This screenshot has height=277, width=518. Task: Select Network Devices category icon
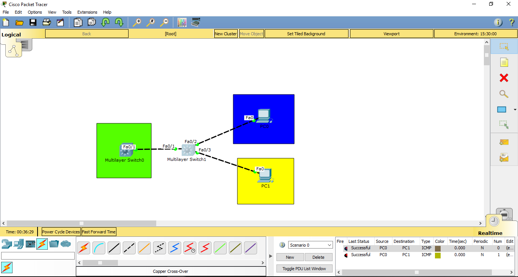click(x=6, y=244)
